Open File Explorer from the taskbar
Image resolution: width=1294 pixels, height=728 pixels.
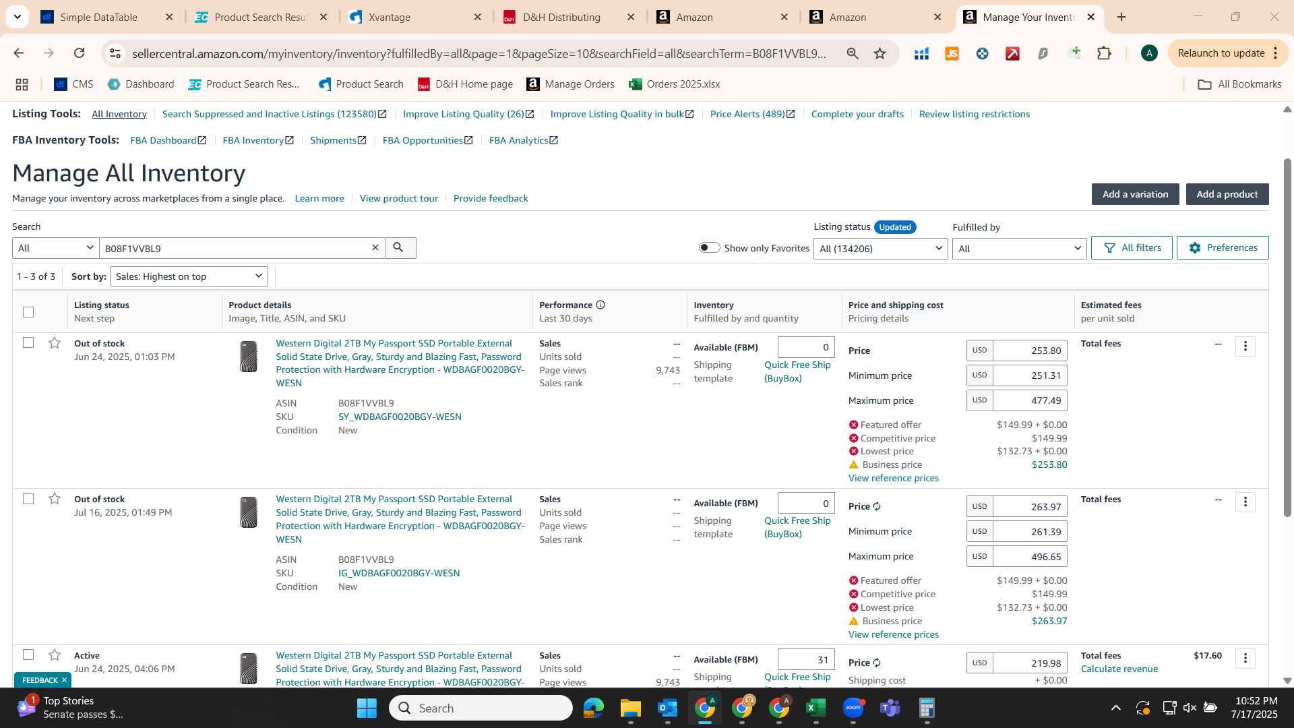coord(631,708)
